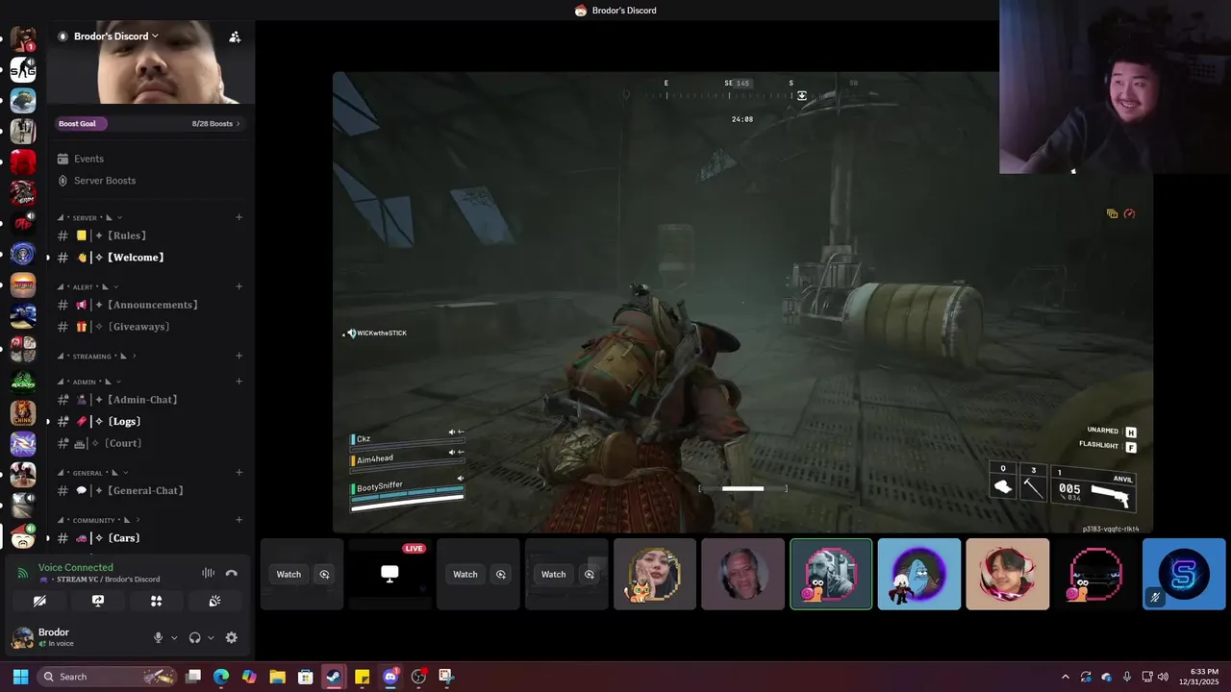Create channel in GENERAL category
This screenshot has width=1231, height=692.
pos(239,473)
